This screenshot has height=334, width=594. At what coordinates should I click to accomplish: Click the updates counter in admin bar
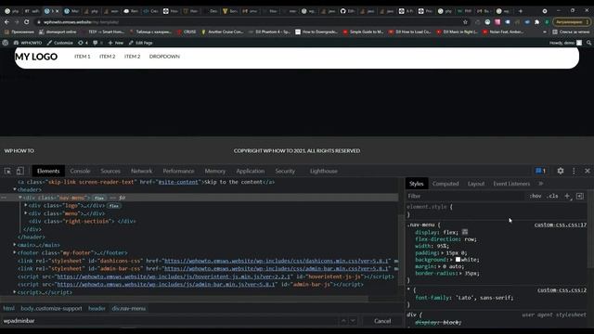click(x=83, y=43)
